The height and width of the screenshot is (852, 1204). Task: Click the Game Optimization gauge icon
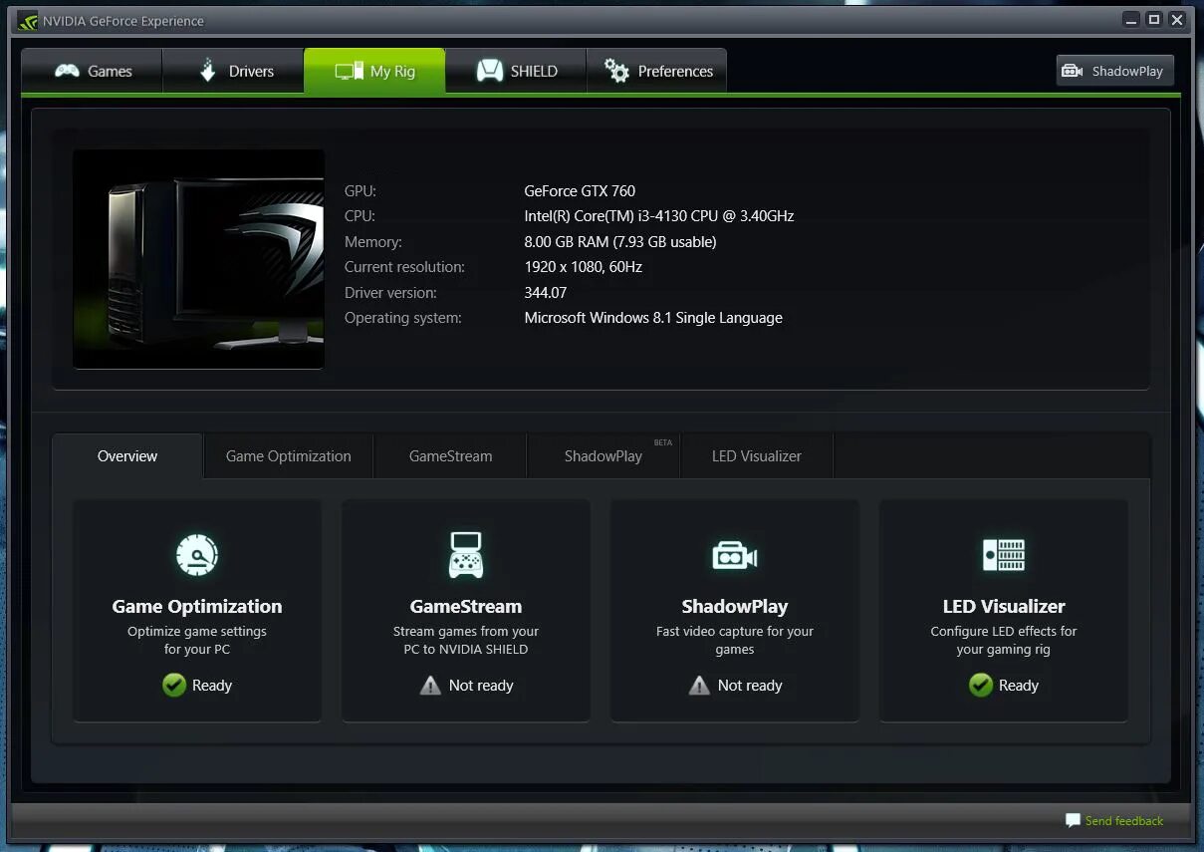click(196, 555)
